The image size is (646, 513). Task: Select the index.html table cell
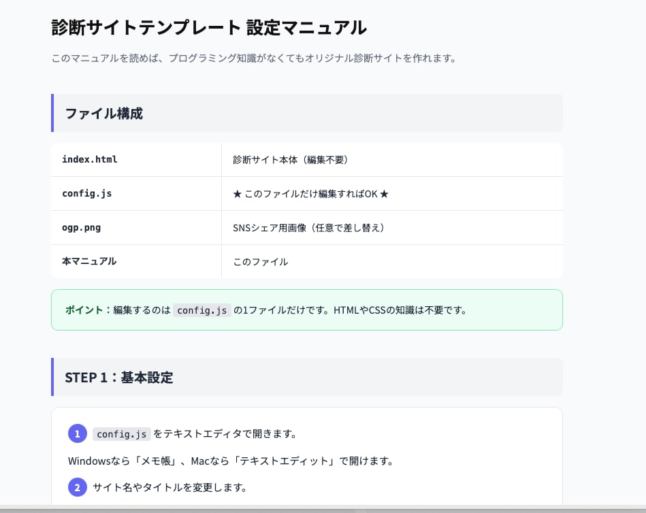(x=136, y=160)
